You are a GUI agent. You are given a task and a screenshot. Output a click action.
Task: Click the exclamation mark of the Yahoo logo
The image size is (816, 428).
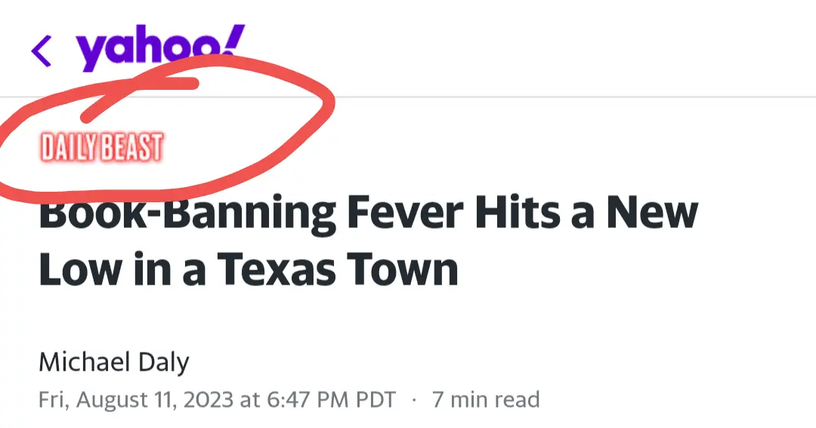tap(234, 42)
